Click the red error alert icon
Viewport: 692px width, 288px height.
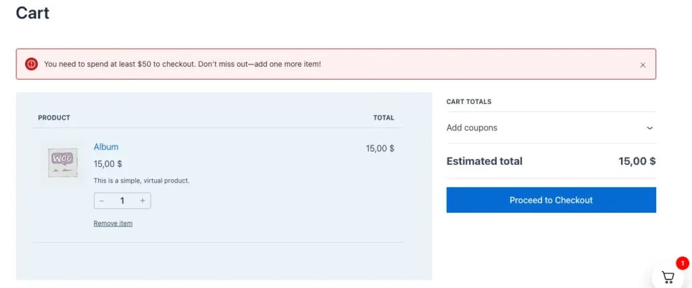tap(32, 64)
